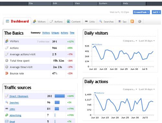Screen dimensions: 162x123
Task: Open Last 30 days dropdown in Daily visitors
Action: [x=147, y=41]
